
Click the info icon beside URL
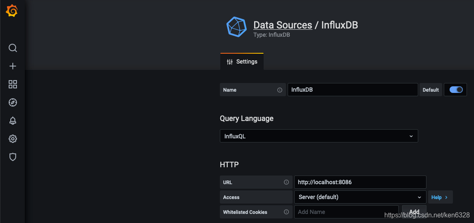[x=286, y=182]
